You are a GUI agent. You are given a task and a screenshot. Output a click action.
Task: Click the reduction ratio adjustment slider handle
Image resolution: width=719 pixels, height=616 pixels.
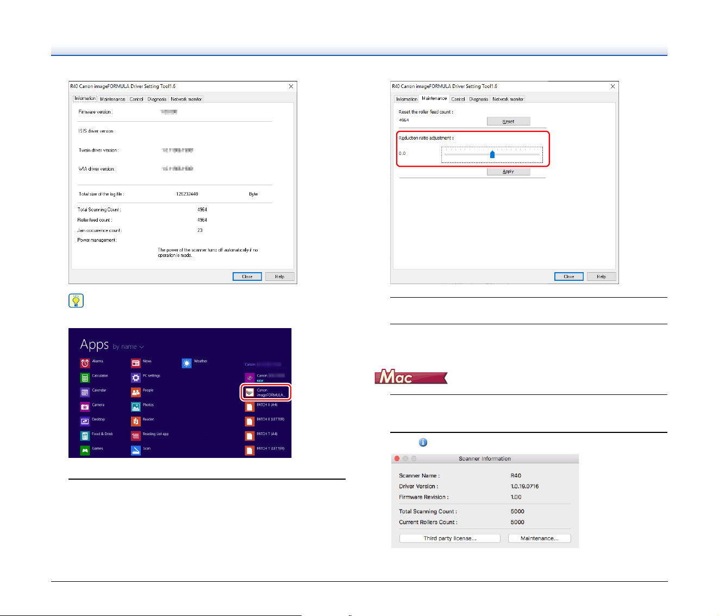click(492, 154)
